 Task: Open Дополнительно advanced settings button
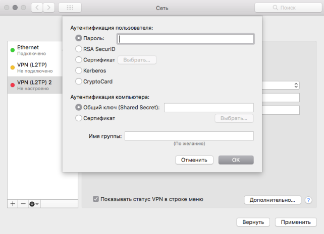[273, 200]
